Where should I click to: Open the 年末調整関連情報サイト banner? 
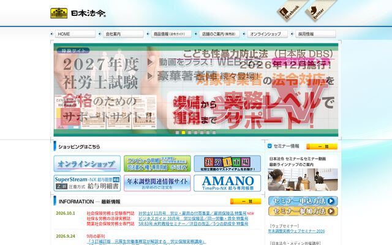point(157,183)
